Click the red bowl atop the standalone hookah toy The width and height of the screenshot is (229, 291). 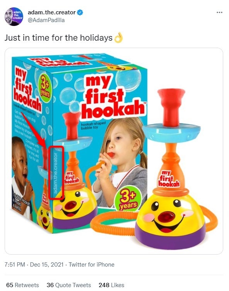click(x=171, y=107)
